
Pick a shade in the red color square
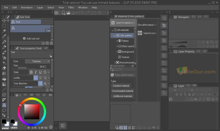[x=32, y=112]
